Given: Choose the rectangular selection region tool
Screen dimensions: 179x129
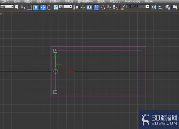Looking at the screenshot, I should pos(29,7).
